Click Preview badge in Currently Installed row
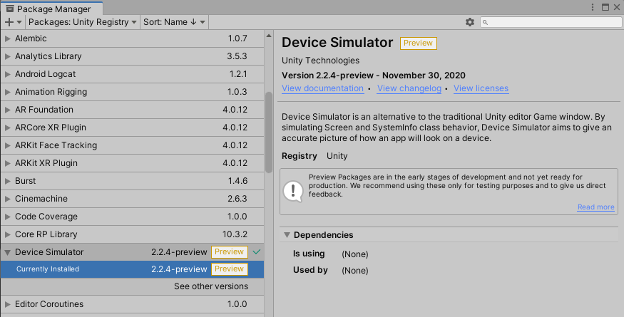This screenshot has height=317, width=624. tap(229, 269)
